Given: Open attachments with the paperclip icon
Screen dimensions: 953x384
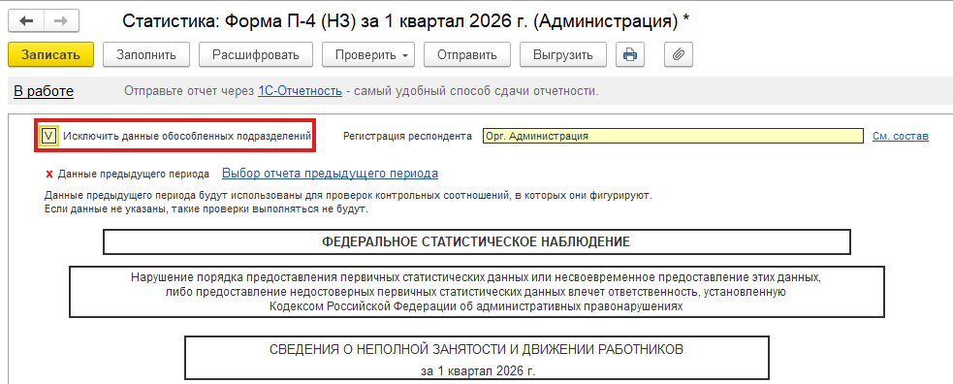Looking at the screenshot, I should click(679, 54).
